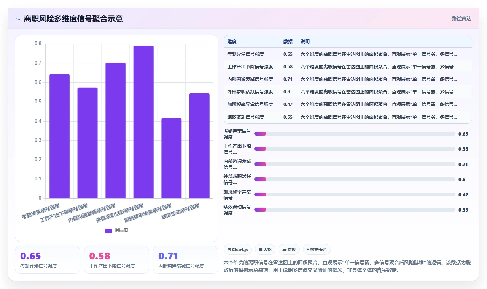Click the 考勤异常信号 progress bar

[355, 134]
